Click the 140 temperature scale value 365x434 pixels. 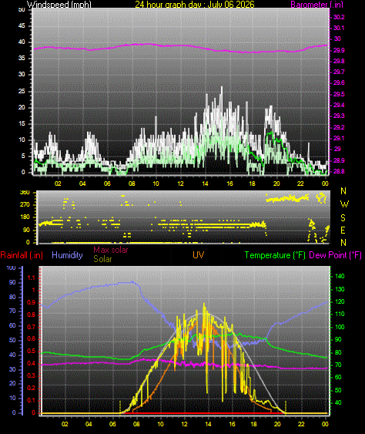(x=340, y=276)
